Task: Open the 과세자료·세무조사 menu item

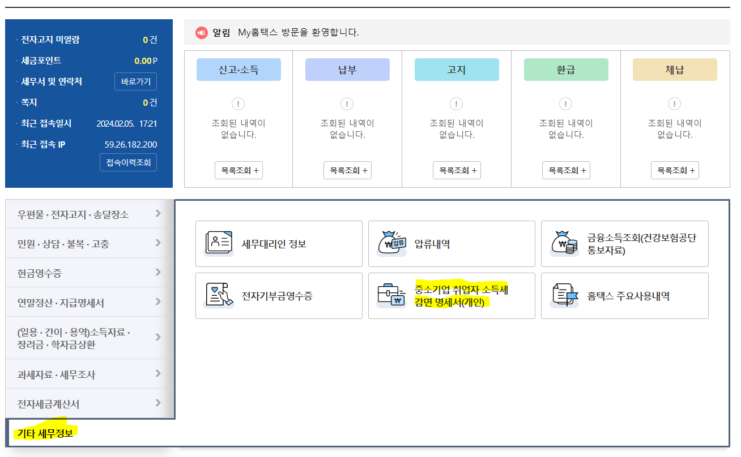Action: point(90,374)
